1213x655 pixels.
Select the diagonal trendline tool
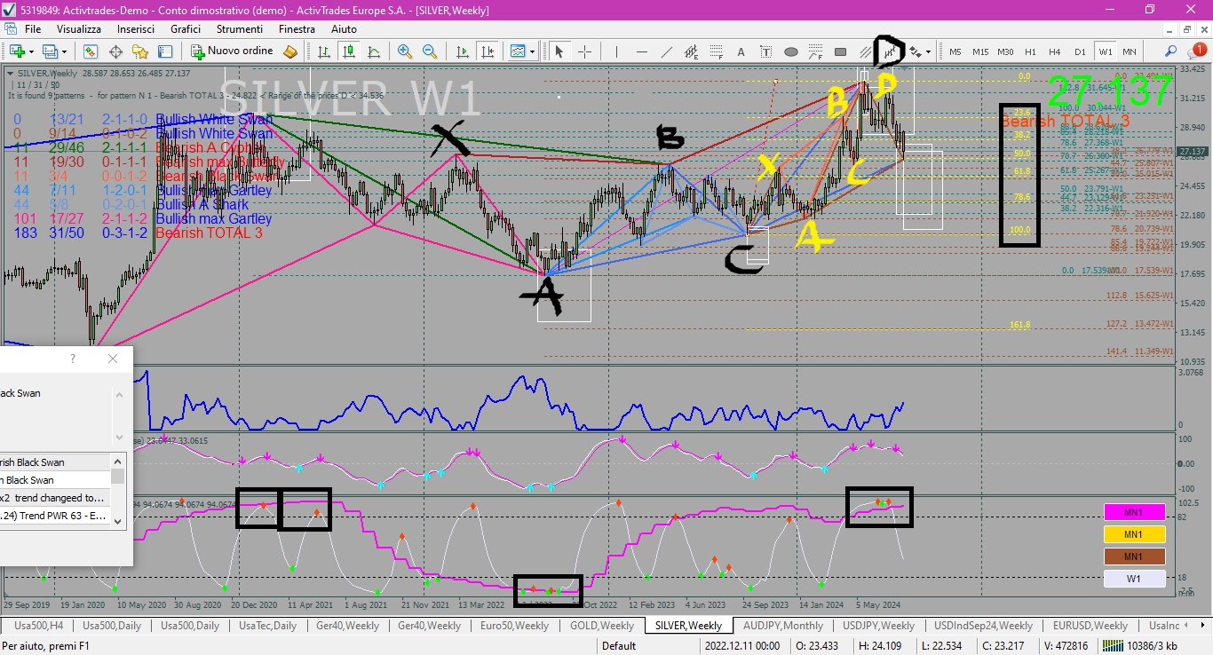(667, 51)
